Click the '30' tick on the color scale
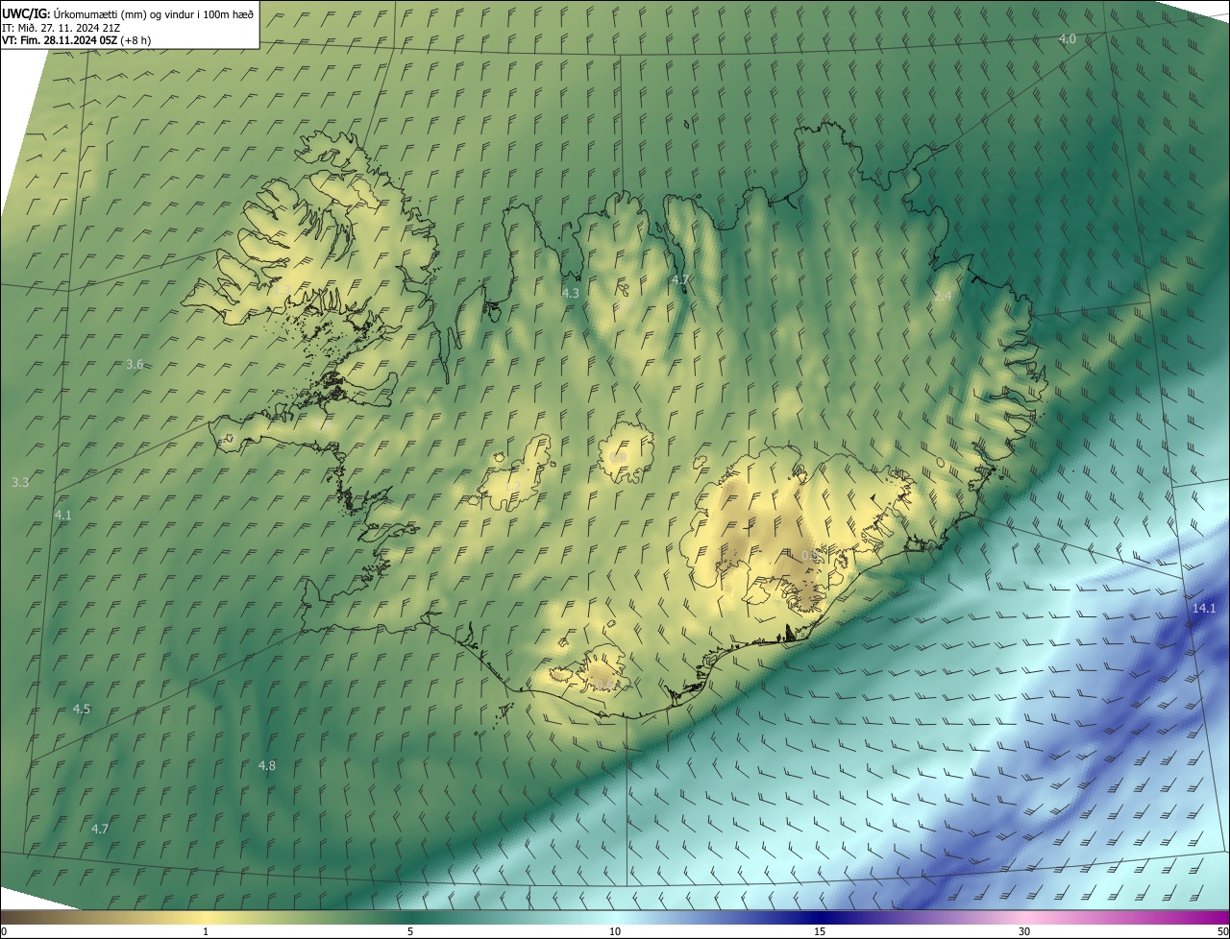 pos(1024,931)
